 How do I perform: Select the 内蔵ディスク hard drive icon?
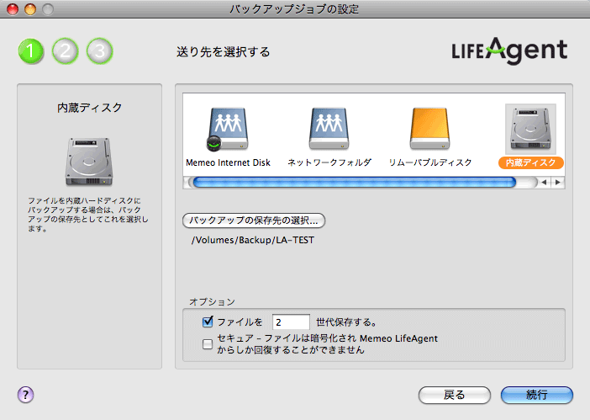530,129
